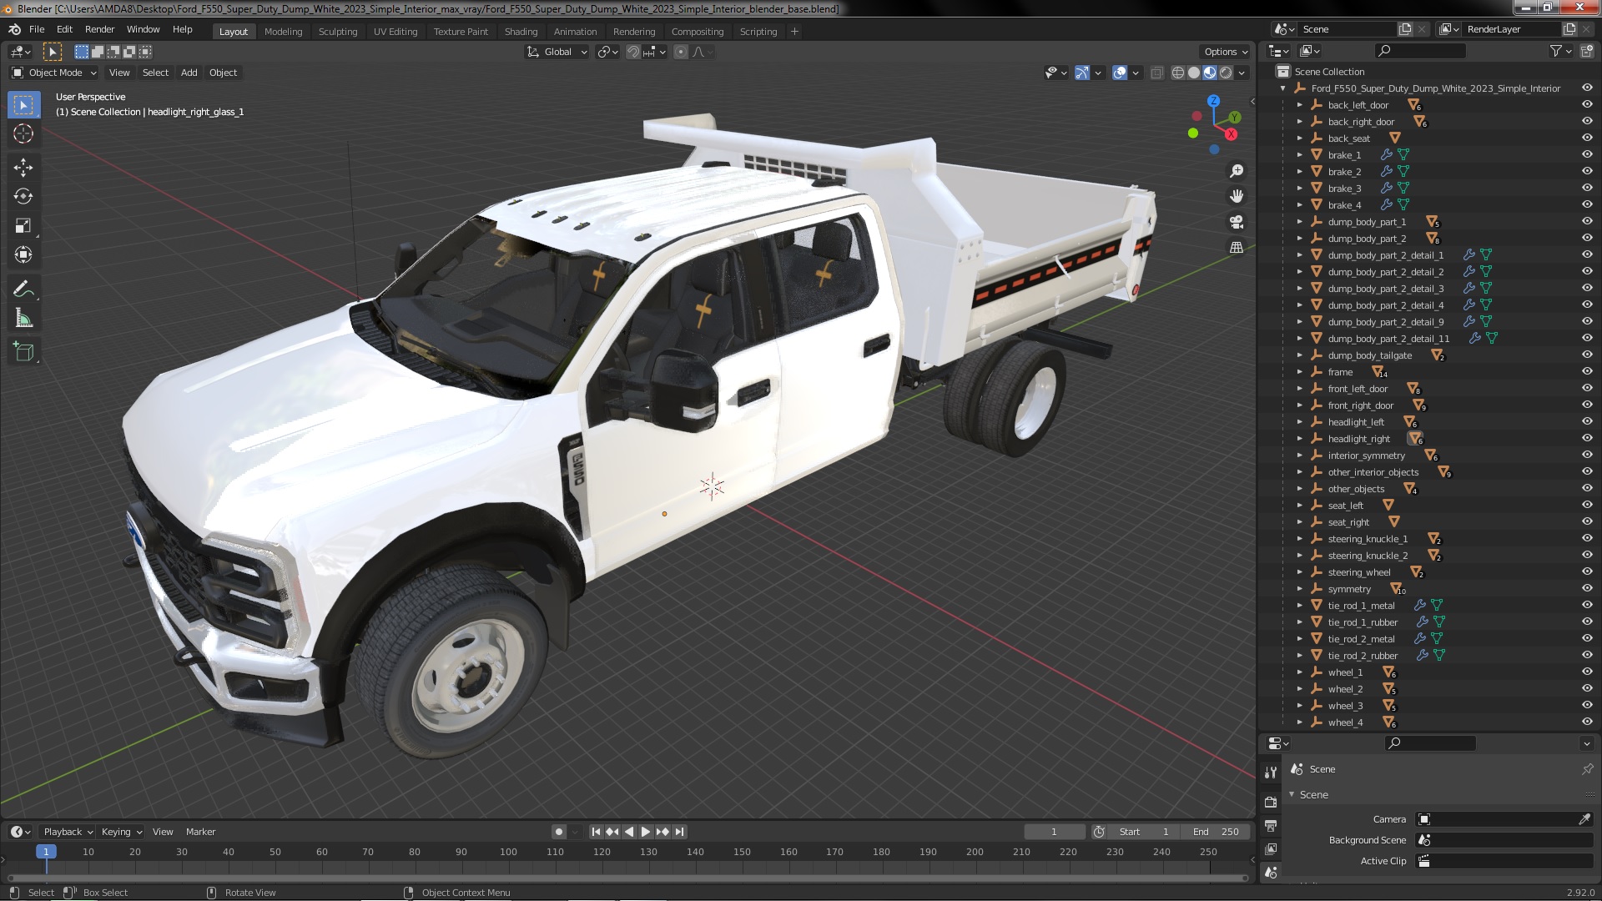Switch to wireframe viewport shading
This screenshot has width=1602, height=901.
click(1178, 73)
